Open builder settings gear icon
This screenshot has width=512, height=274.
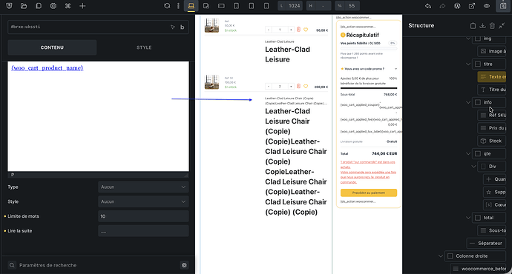pos(53,6)
